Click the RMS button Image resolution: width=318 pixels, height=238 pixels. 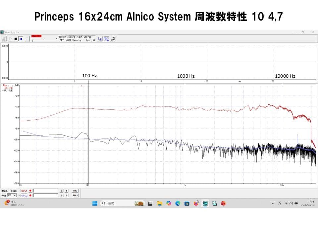click(x=75, y=195)
